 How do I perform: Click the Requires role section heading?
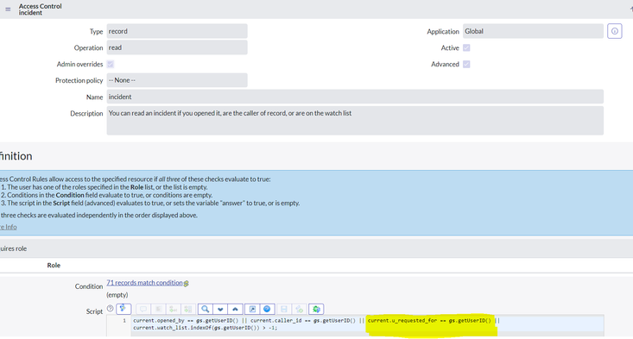coord(13,248)
